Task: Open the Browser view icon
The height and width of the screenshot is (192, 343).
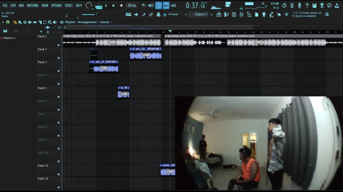Action: point(249,15)
